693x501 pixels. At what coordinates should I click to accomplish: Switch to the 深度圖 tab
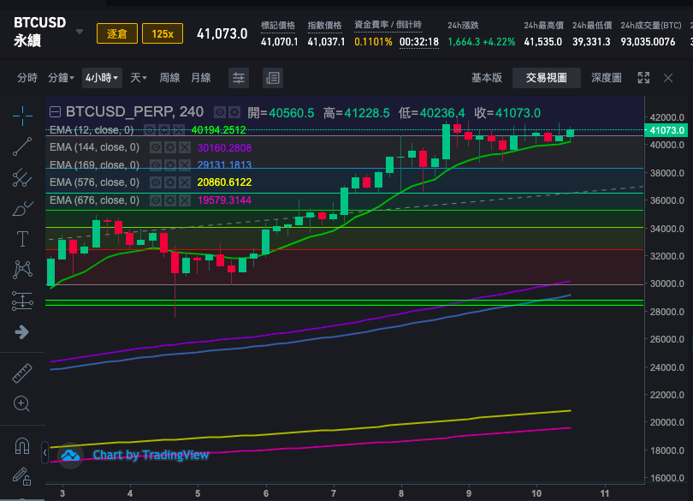606,77
